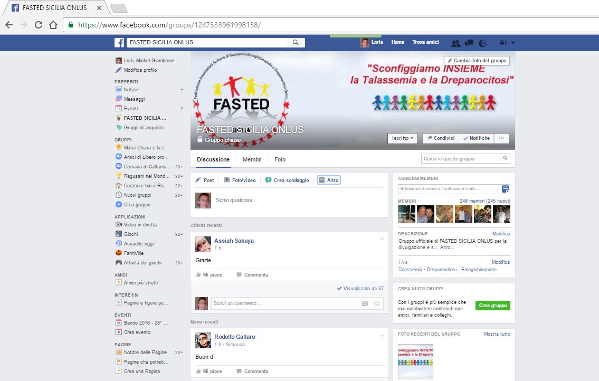Select the Foto/video composer option
599x381 pixels.
[240, 180]
